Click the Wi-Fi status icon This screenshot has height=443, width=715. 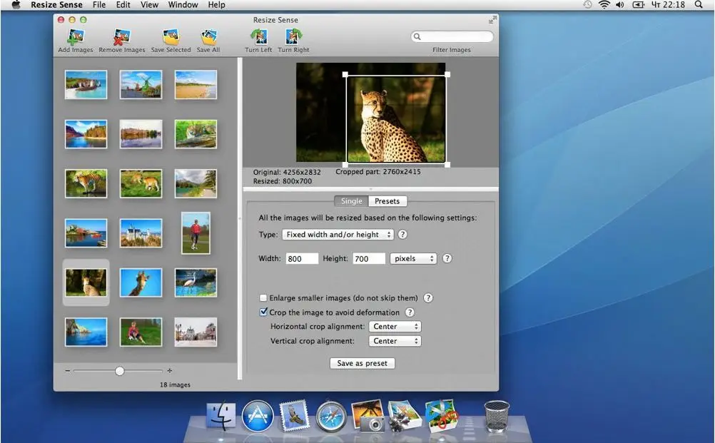click(x=604, y=4)
